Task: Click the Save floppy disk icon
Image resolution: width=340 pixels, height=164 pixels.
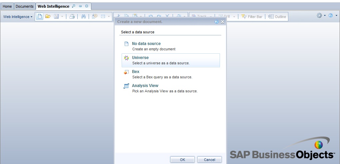Action: (x=56, y=16)
